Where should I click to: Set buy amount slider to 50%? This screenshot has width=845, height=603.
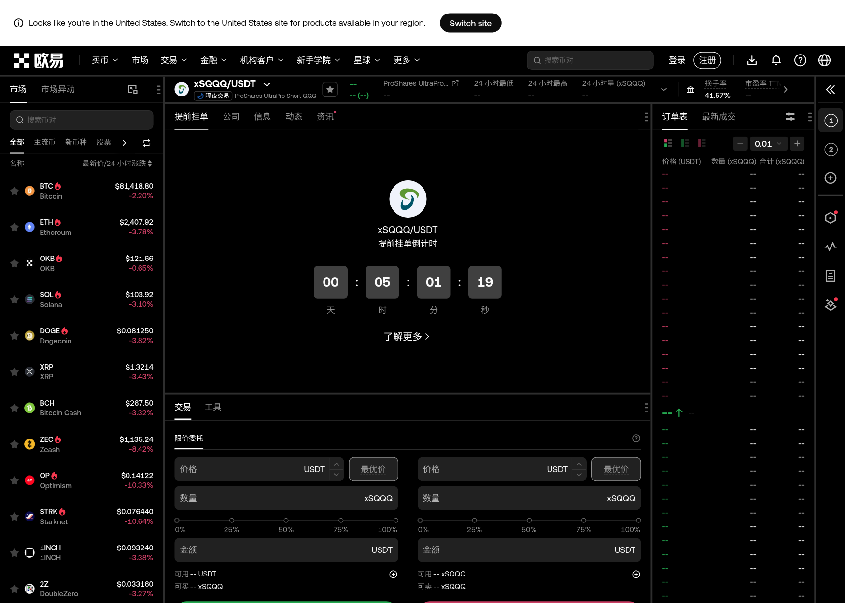click(x=286, y=521)
